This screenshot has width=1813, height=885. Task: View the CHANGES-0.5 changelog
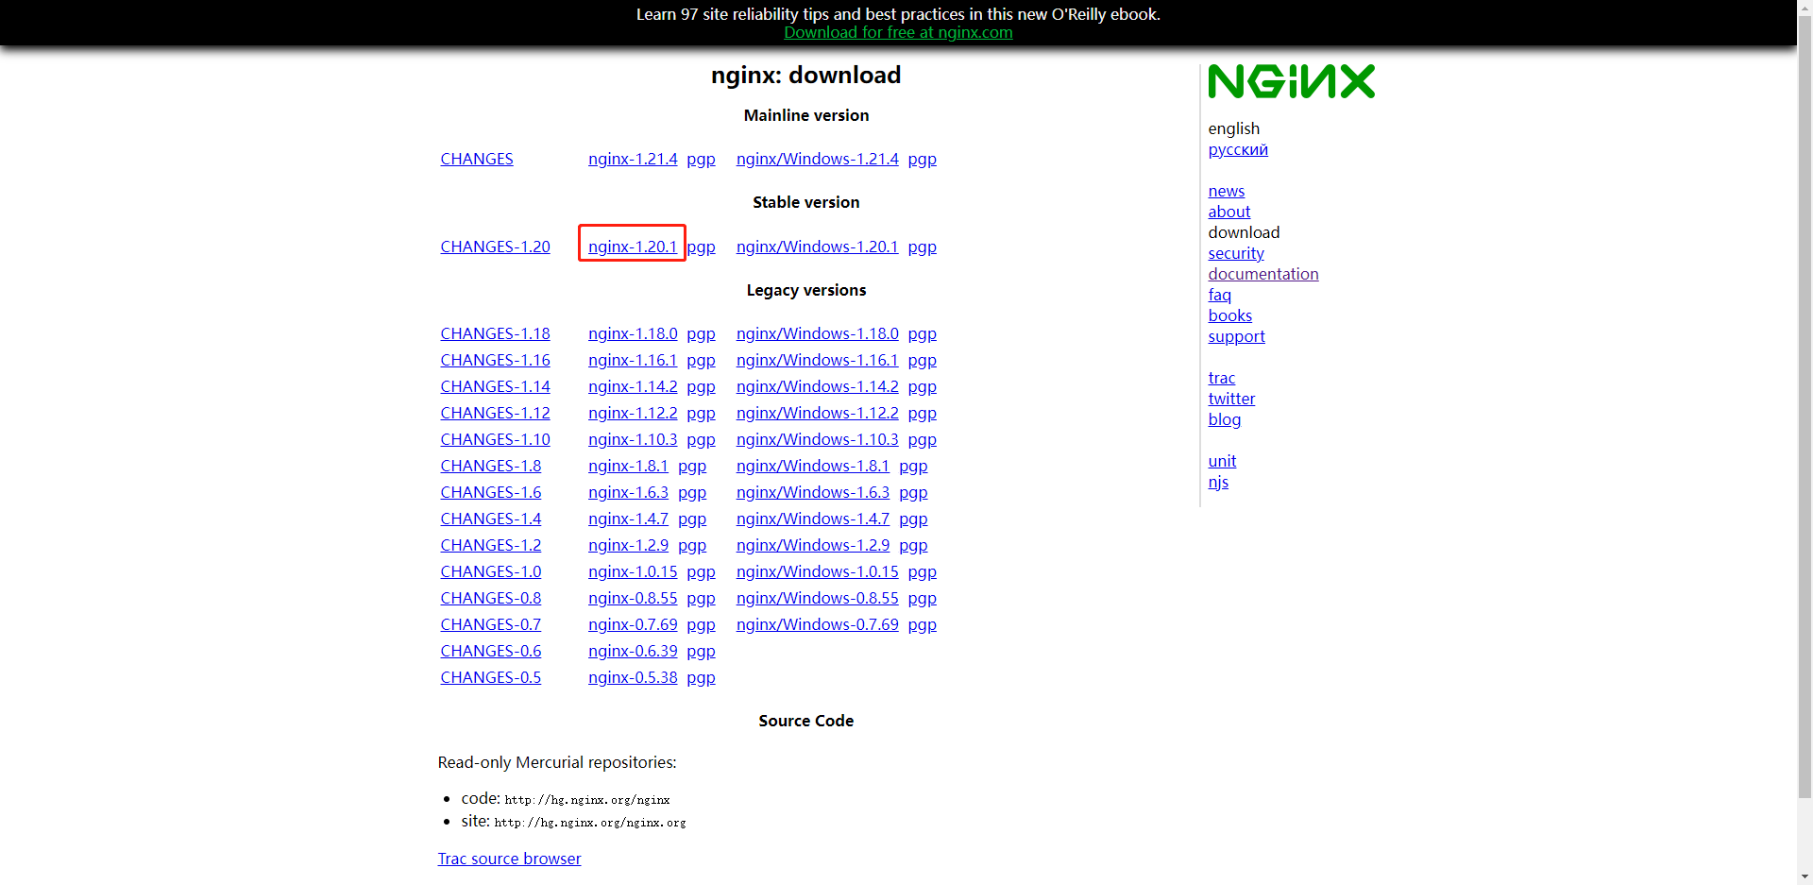(x=490, y=677)
